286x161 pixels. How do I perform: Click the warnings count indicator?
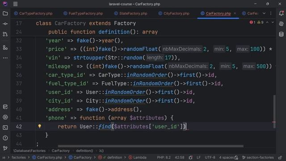260,22
